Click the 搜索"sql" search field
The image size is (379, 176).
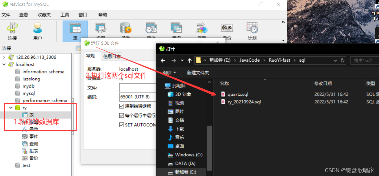click(365, 60)
